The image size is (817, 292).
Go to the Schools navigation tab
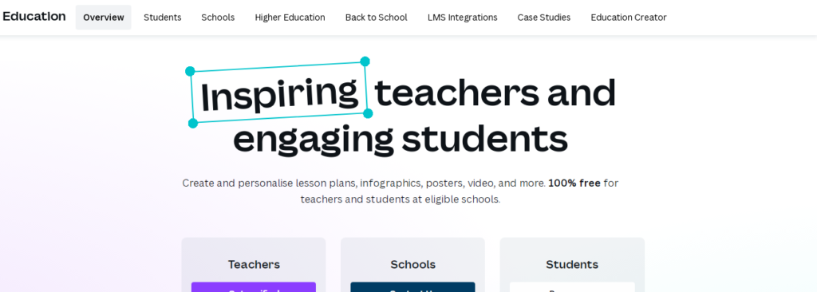[218, 18]
